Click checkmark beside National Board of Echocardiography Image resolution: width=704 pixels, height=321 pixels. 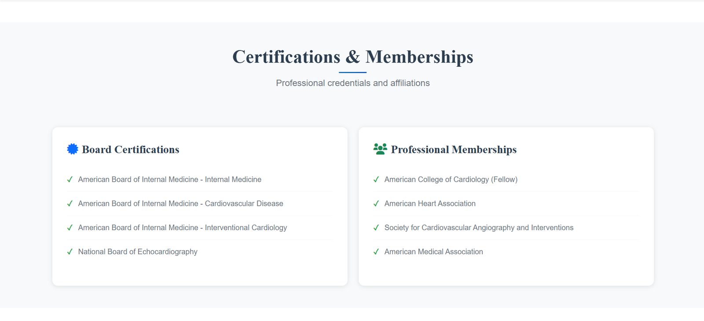tap(70, 252)
